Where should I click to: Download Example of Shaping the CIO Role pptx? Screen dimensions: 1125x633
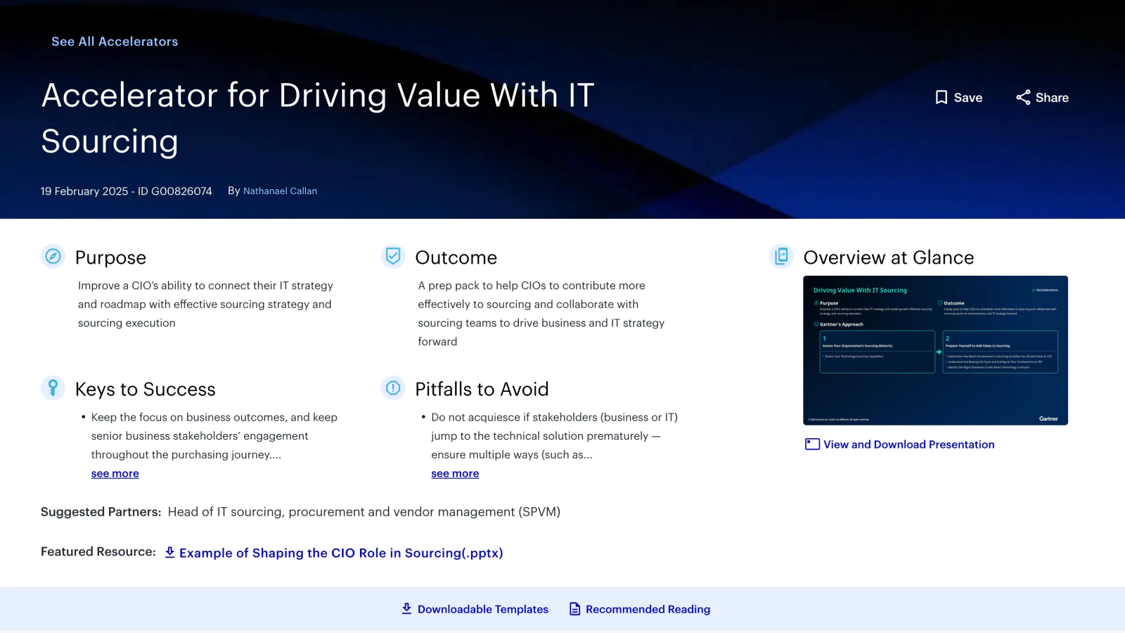point(342,553)
